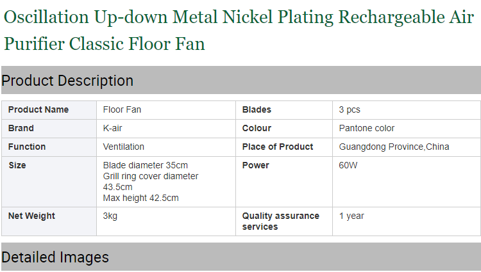This screenshot has width=481, height=272.
Task: Click the Function label cell
Action: (x=49, y=147)
